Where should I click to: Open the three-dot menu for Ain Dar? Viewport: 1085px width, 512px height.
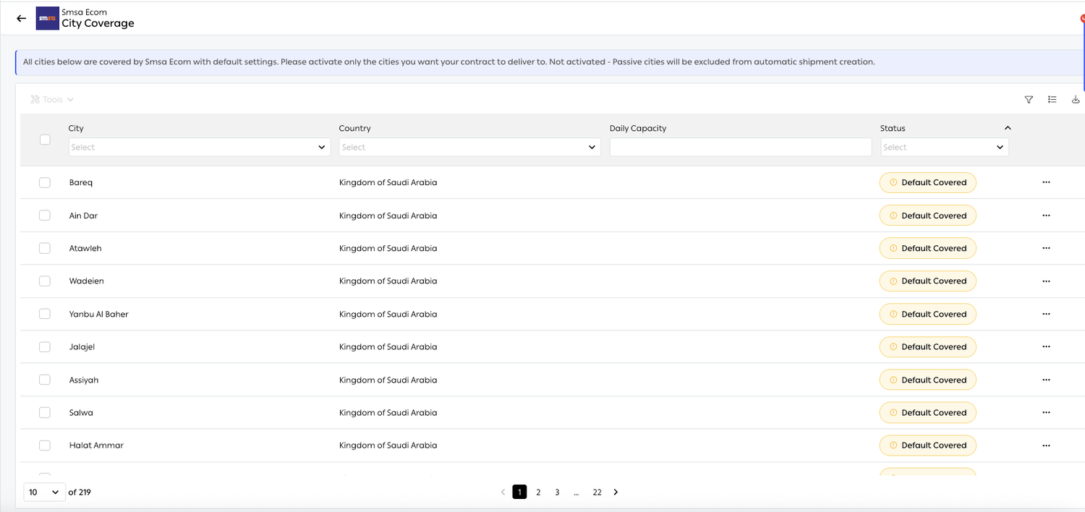(x=1046, y=216)
